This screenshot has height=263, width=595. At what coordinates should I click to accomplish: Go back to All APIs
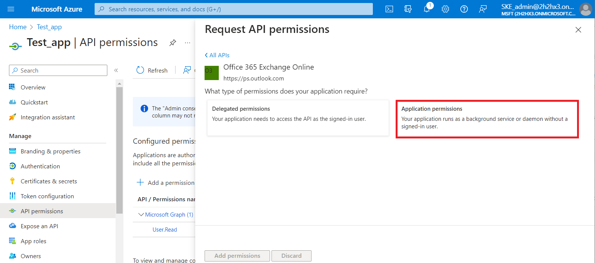click(x=217, y=55)
